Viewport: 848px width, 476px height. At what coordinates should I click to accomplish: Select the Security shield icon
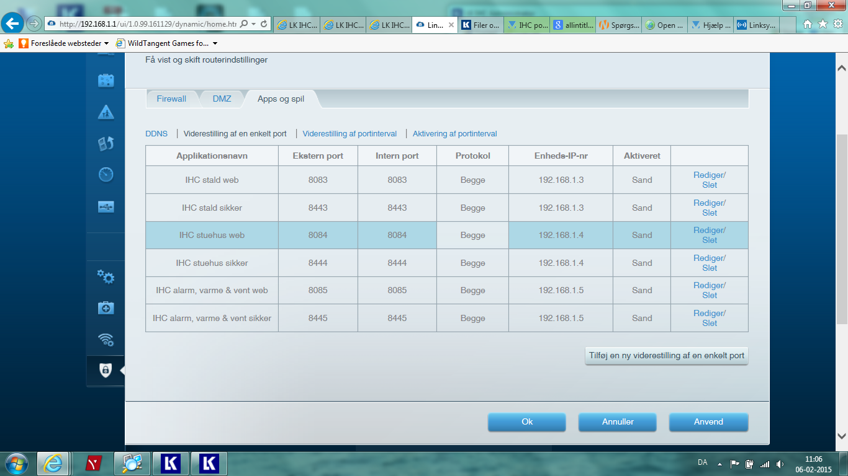(x=106, y=371)
